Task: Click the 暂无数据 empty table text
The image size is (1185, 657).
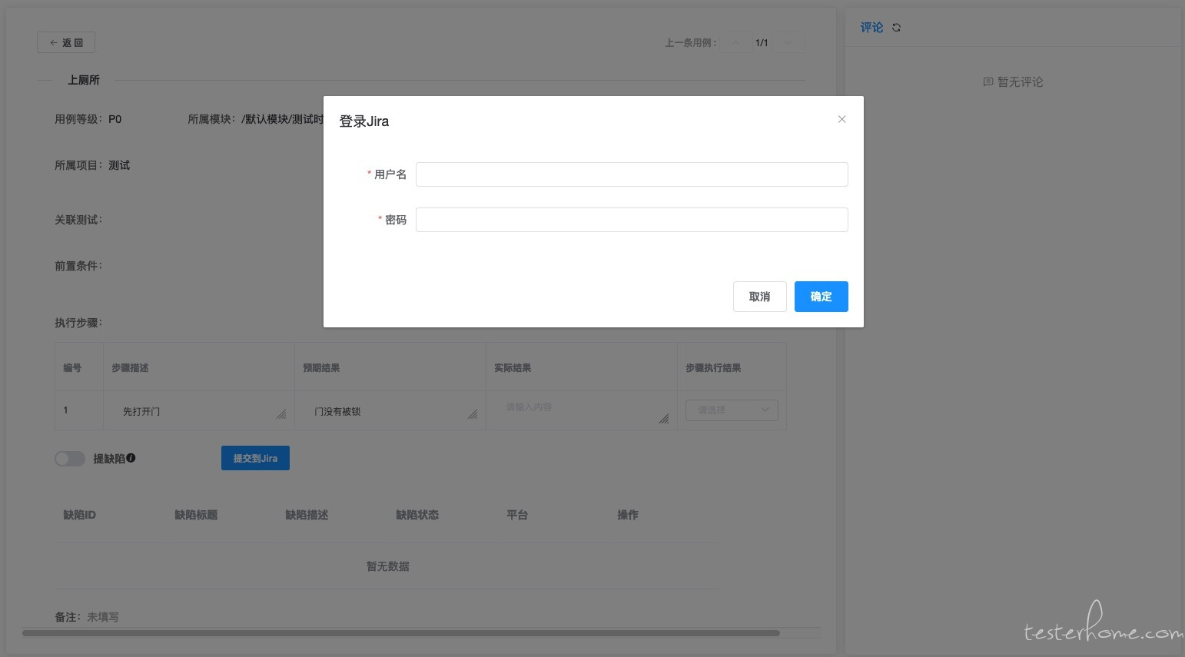Action: pyautogui.click(x=387, y=566)
